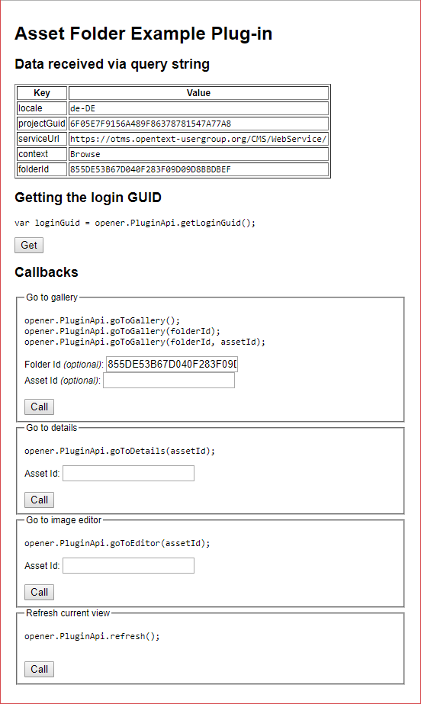The width and height of the screenshot is (421, 704).
Task: Focus Asset Id field under Go to details
Action: (x=128, y=473)
